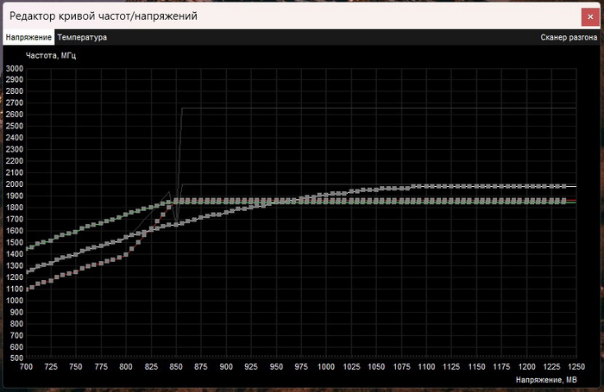Select the last point on the flat 1850 MHz curve
604x392 pixels.
(x=564, y=201)
